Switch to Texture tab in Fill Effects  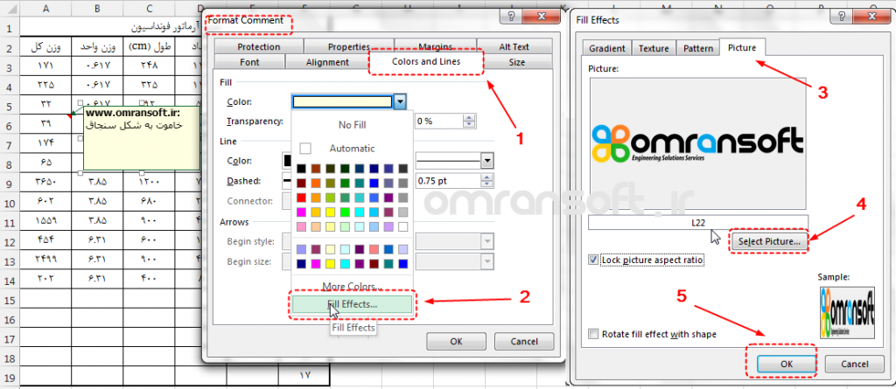tap(654, 49)
